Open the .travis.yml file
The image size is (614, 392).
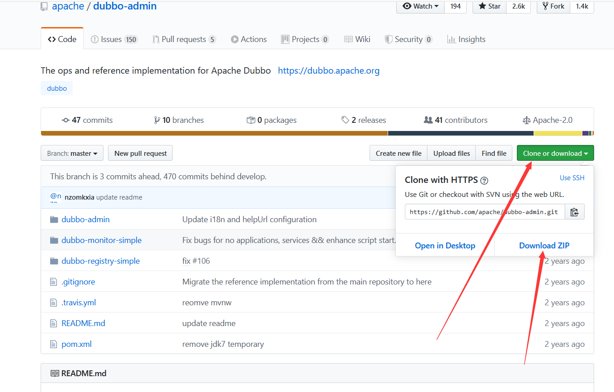tap(79, 303)
